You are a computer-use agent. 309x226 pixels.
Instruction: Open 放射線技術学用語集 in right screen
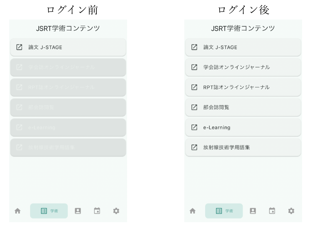point(243,147)
